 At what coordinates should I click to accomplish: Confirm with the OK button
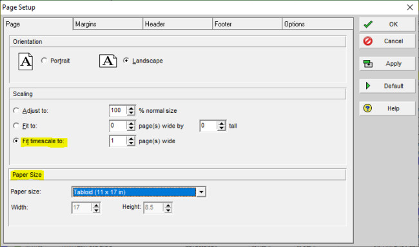point(387,25)
